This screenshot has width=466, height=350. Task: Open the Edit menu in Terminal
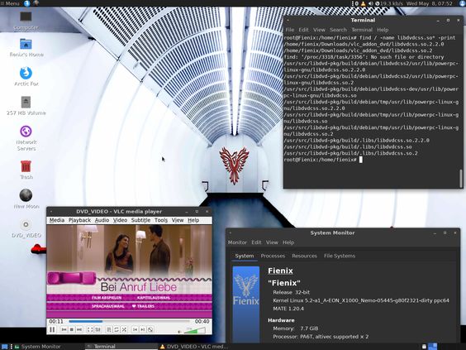tap(303, 30)
